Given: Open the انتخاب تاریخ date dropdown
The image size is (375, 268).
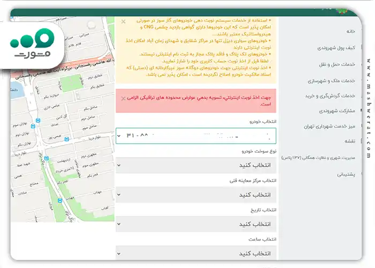Looking at the screenshot, I should pos(196,224).
